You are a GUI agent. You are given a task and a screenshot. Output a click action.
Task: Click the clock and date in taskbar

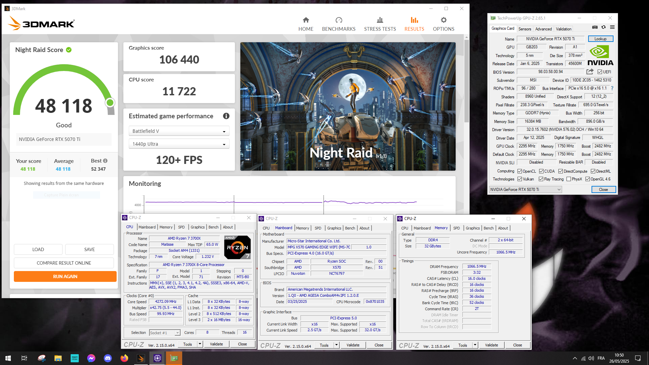point(619,358)
